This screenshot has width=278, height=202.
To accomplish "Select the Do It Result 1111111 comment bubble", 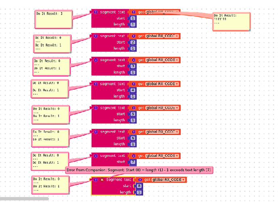I will coord(232,22).
